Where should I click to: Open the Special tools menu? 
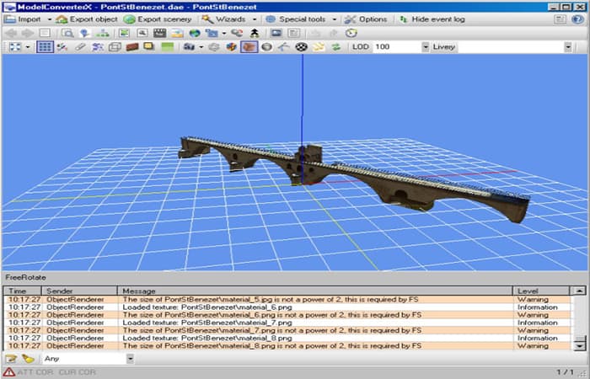point(296,19)
